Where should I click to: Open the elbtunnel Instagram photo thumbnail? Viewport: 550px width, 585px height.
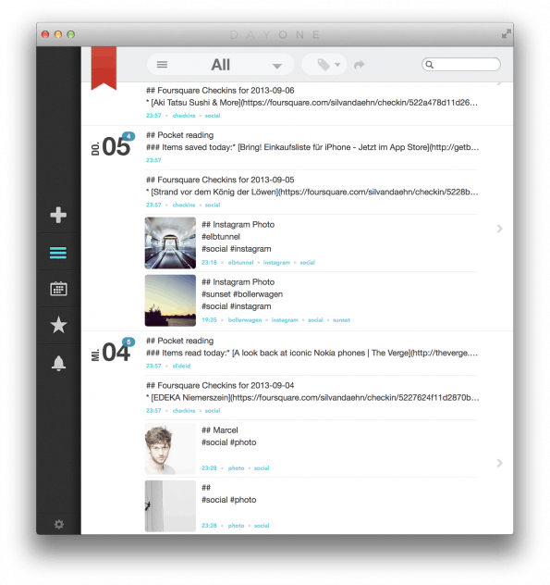170,243
